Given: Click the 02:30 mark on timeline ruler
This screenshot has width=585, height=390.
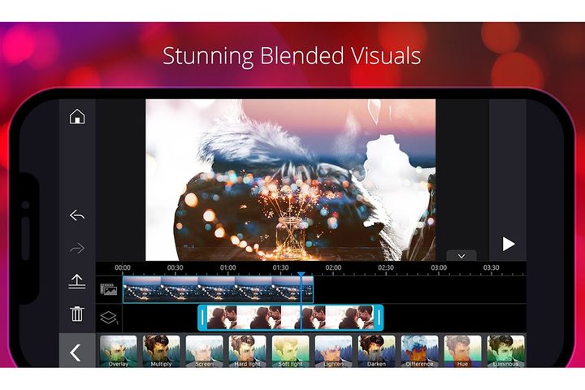Looking at the screenshot, I should 386,267.
